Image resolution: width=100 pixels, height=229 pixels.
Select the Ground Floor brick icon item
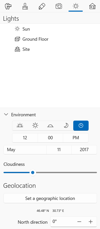coord(17,39)
